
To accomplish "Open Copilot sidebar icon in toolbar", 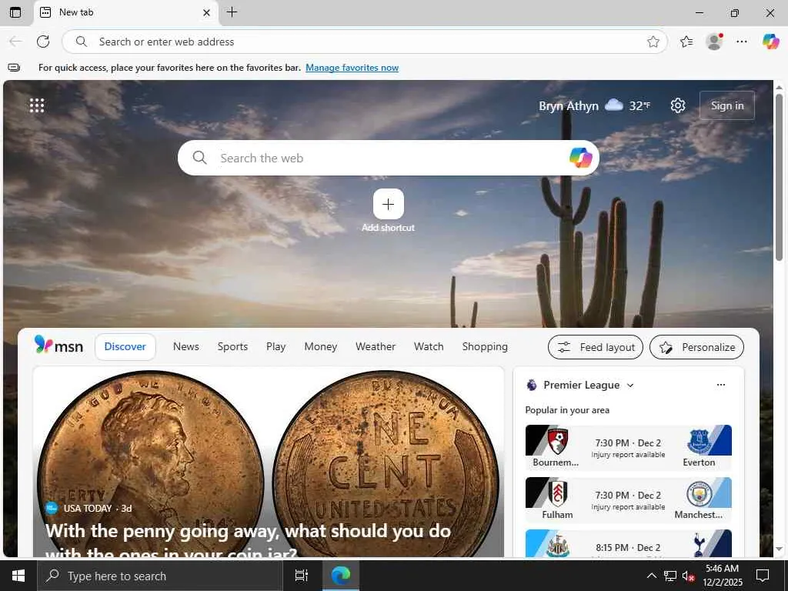I will click(770, 42).
